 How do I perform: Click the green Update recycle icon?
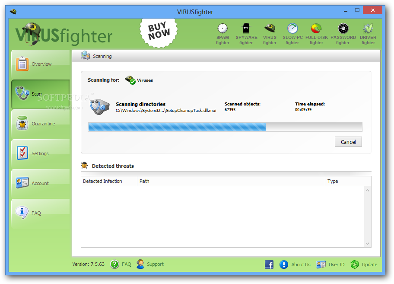click(x=355, y=265)
